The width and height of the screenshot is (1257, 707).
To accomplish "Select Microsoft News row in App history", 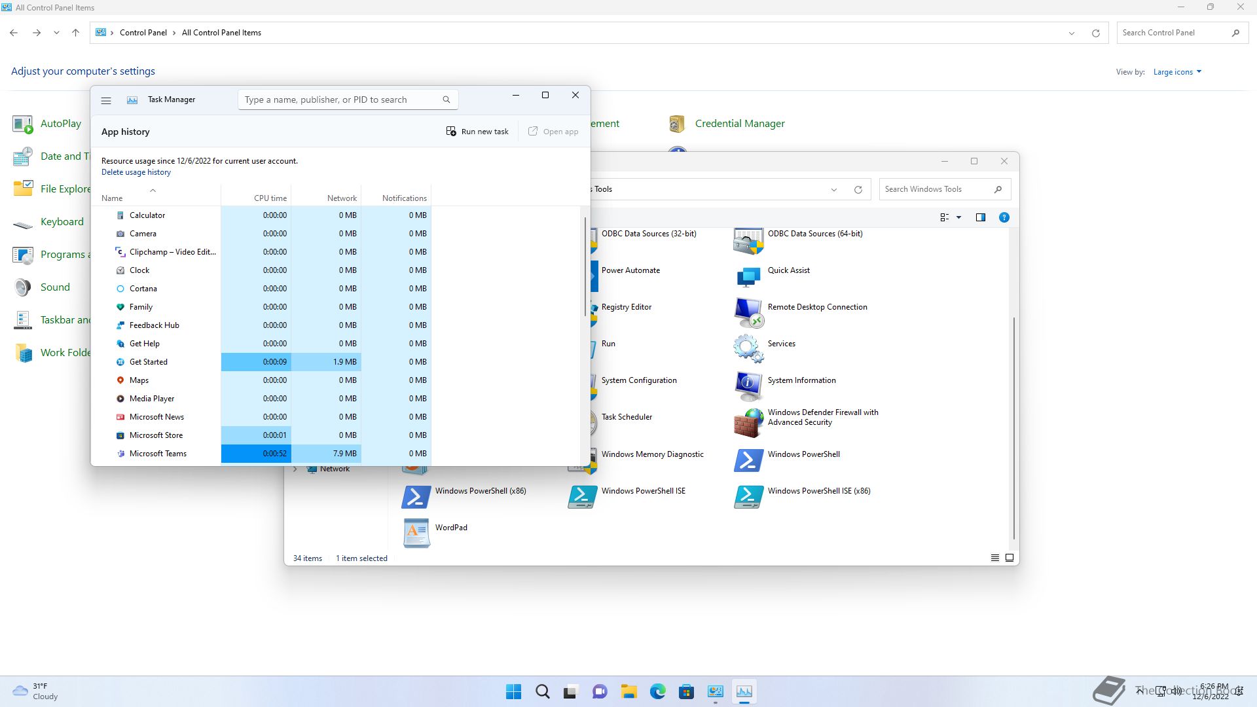I will tap(261, 417).
